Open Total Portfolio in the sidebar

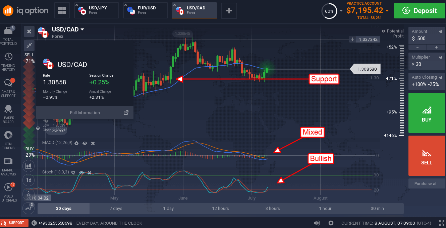pyautogui.click(x=8, y=36)
